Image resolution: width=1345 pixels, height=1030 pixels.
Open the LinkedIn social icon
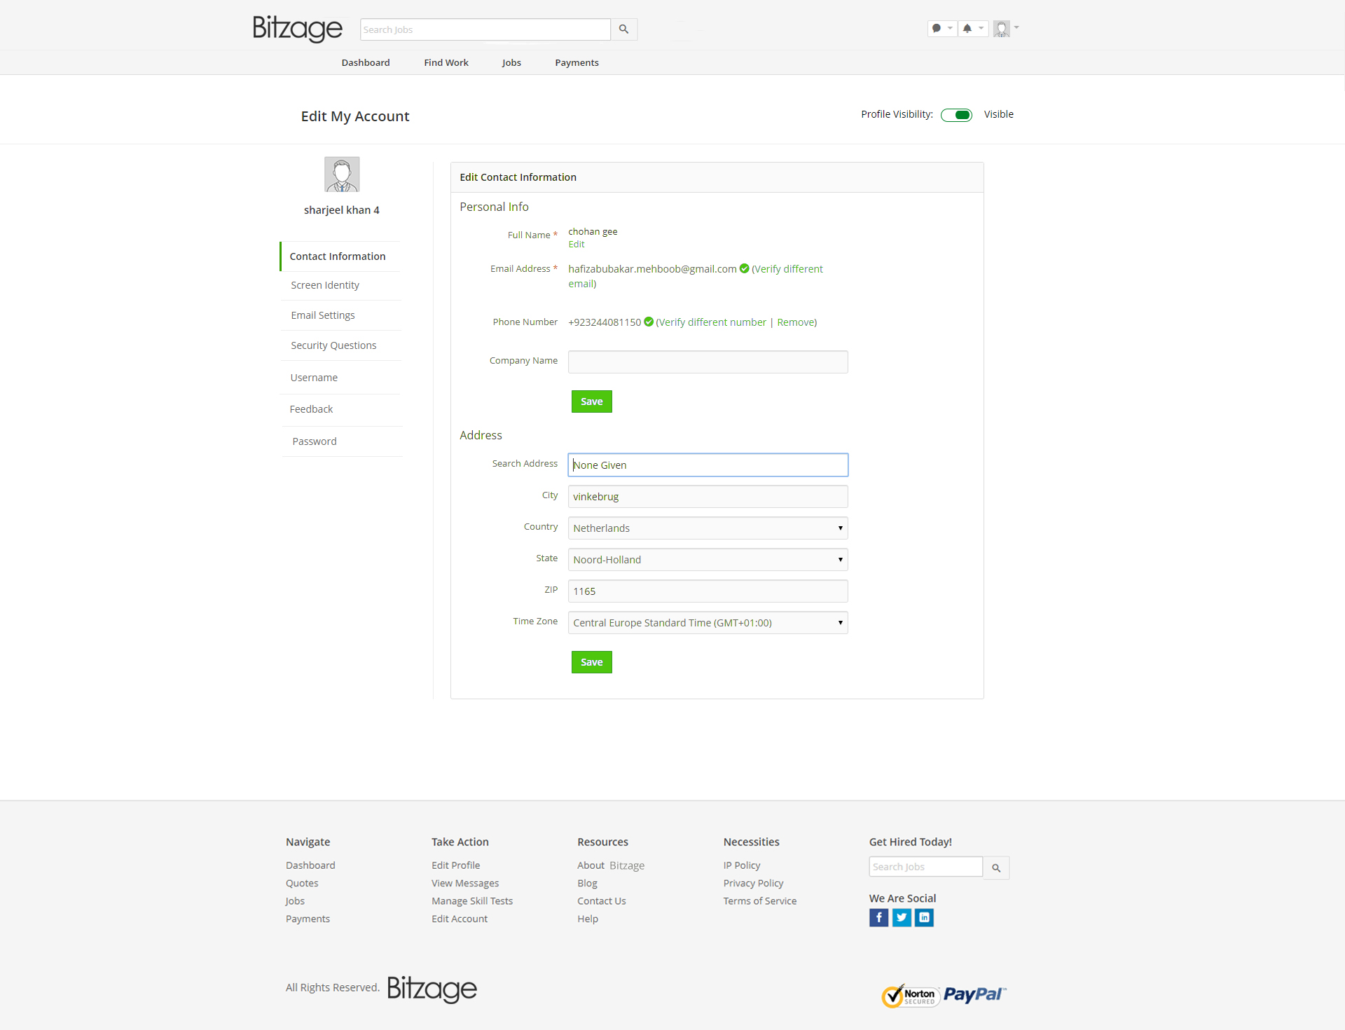click(x=924, y=917)
